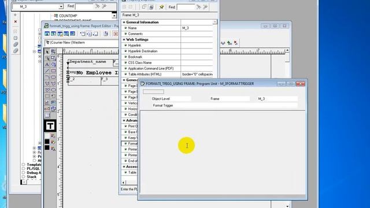370x208 pixels.
Task: Select the Graph chart tool in palette
Action: 47,103
